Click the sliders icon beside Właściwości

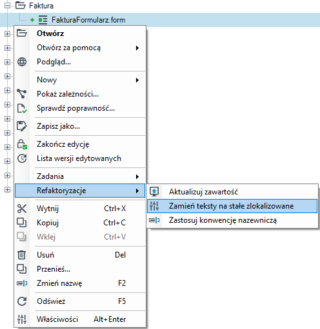tap(22, 319)
